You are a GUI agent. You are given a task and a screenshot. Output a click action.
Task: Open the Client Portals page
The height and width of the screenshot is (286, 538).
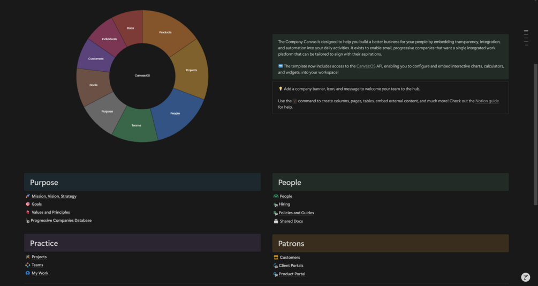tap(291, 266)
